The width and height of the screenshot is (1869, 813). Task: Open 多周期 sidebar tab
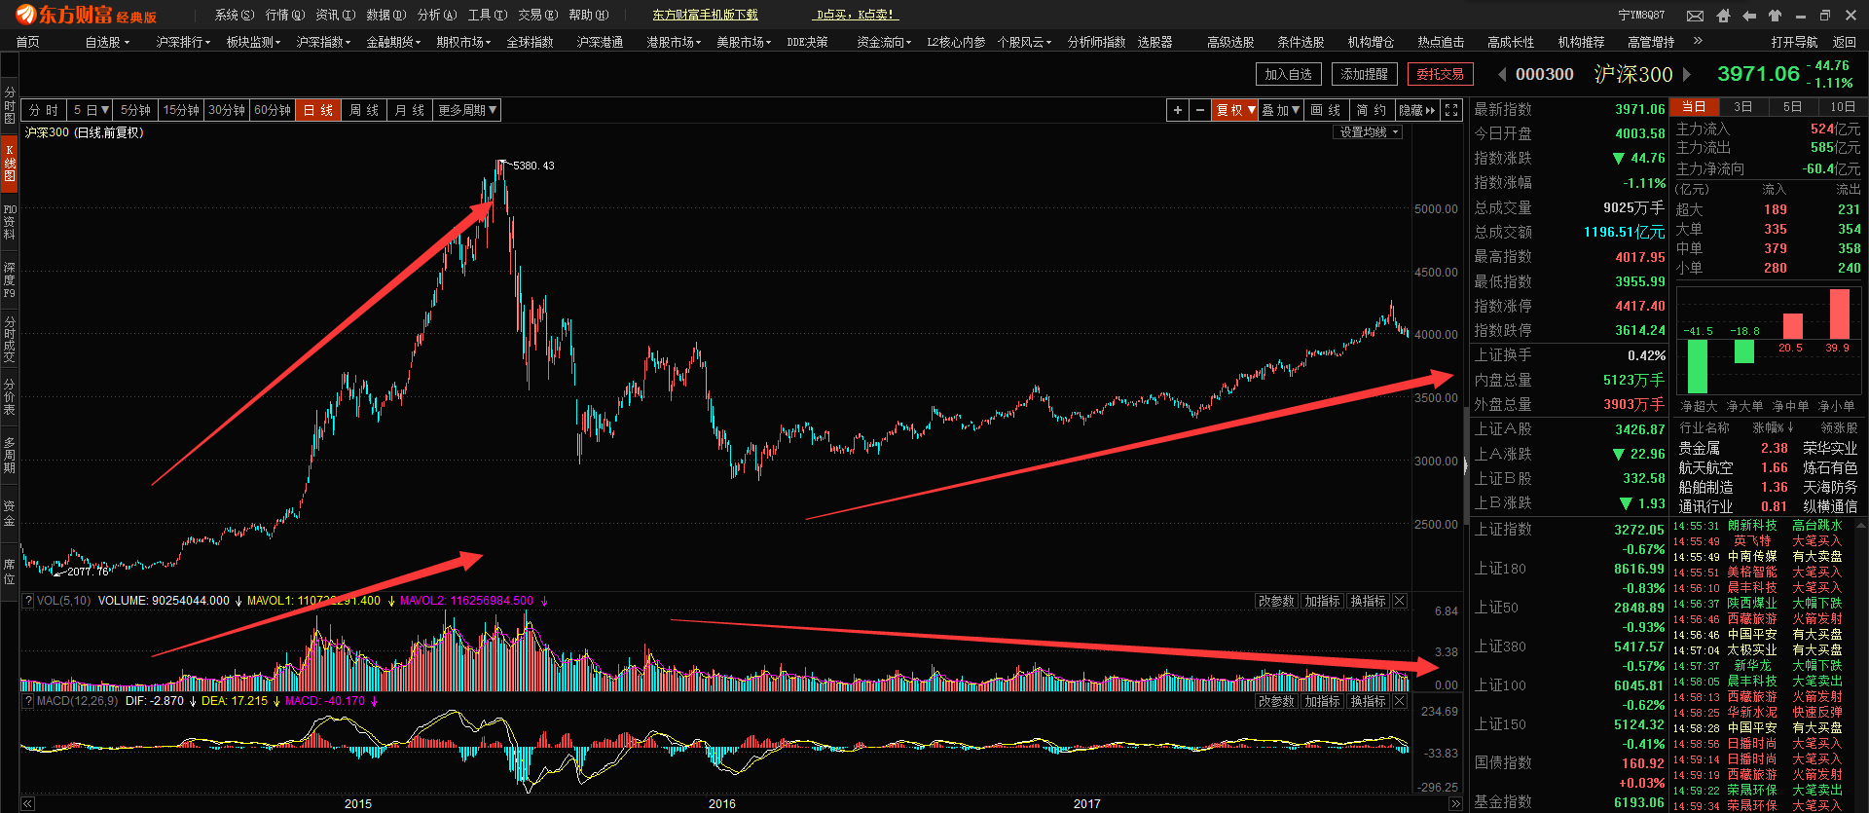click(9, 455)
